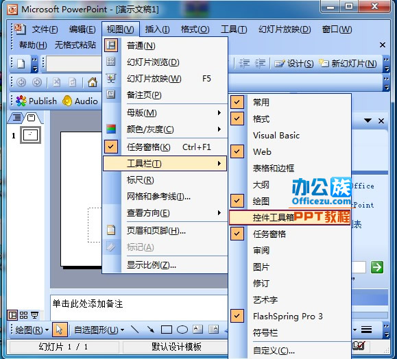Click the Home icon on Web toolbar

tap(93, 82)
